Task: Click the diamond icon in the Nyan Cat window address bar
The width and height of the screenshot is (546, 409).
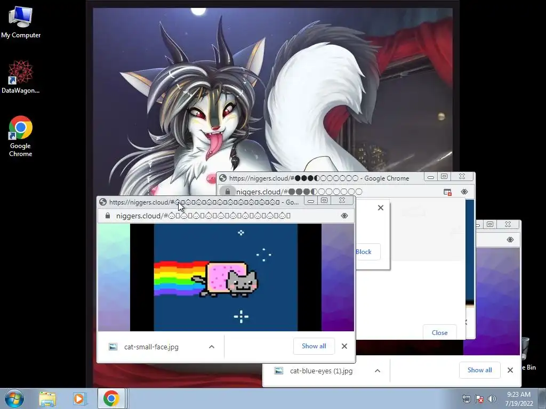Action: pyautogui.click(x=344, y=216)
